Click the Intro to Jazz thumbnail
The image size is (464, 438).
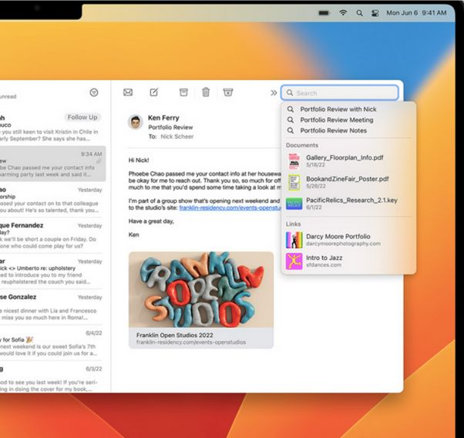coord(294,261)
